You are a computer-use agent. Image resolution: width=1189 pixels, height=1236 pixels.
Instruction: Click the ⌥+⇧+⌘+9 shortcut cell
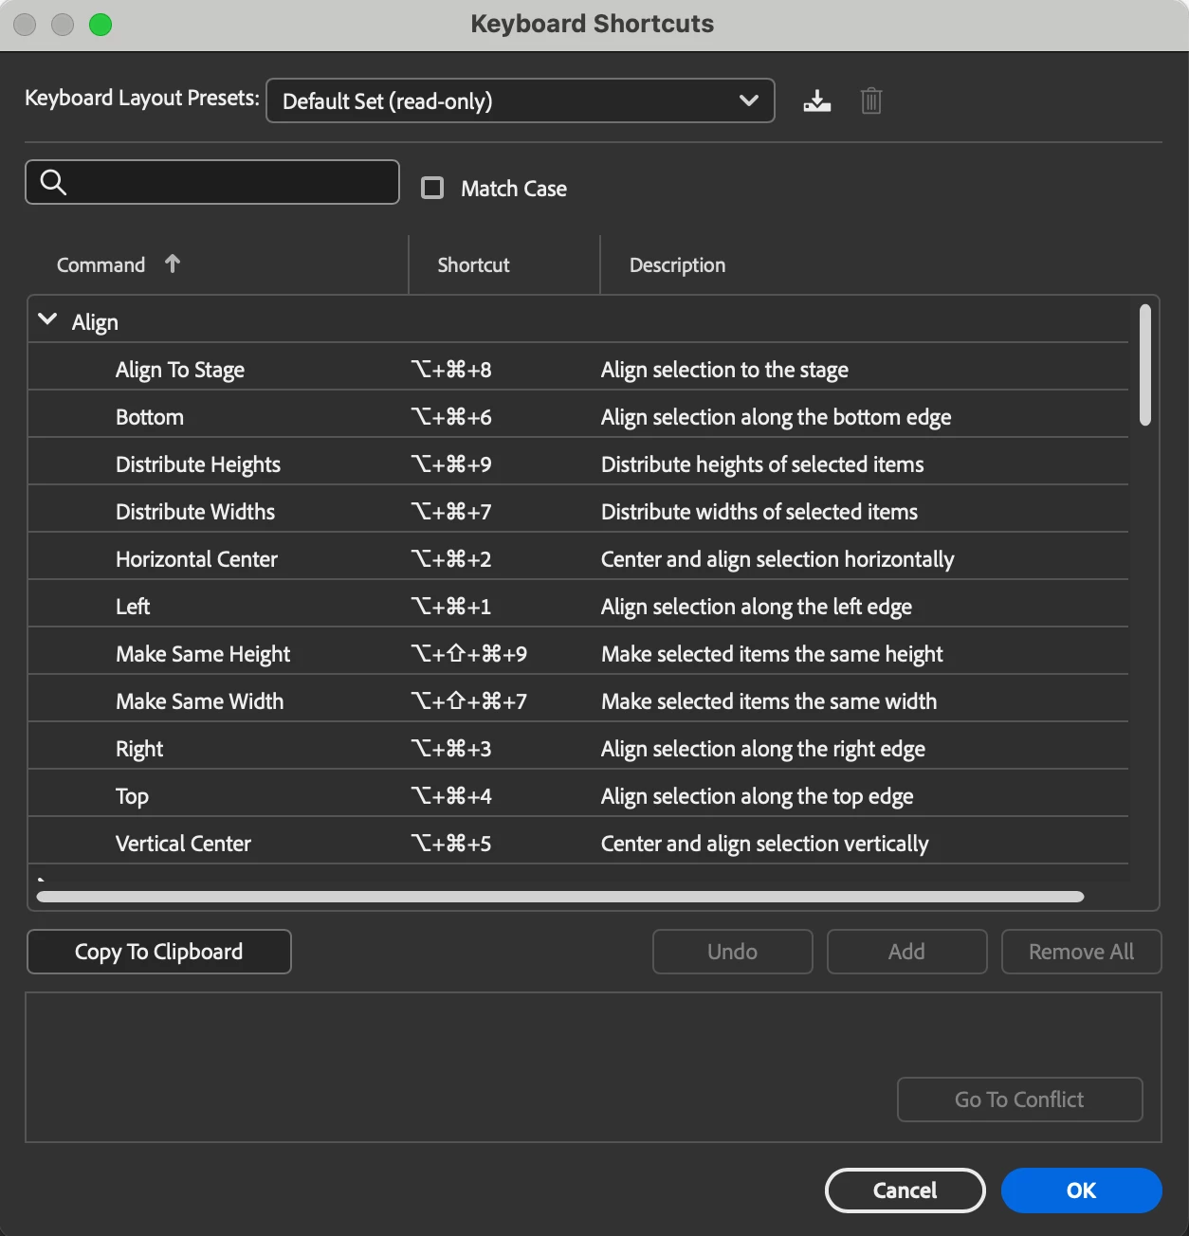click(468, 654)
